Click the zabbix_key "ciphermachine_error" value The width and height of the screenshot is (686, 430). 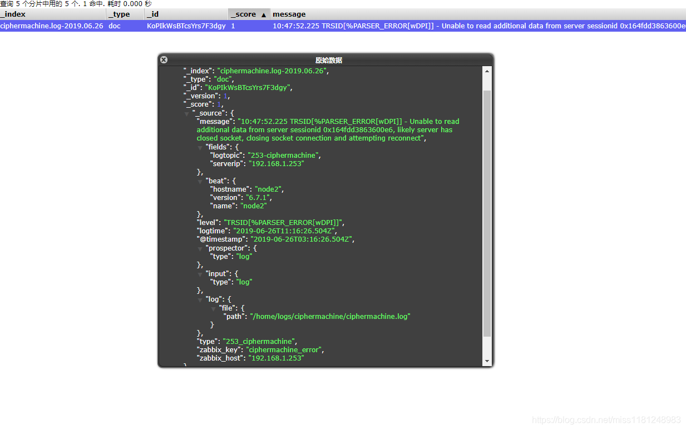tap(284, 349)
